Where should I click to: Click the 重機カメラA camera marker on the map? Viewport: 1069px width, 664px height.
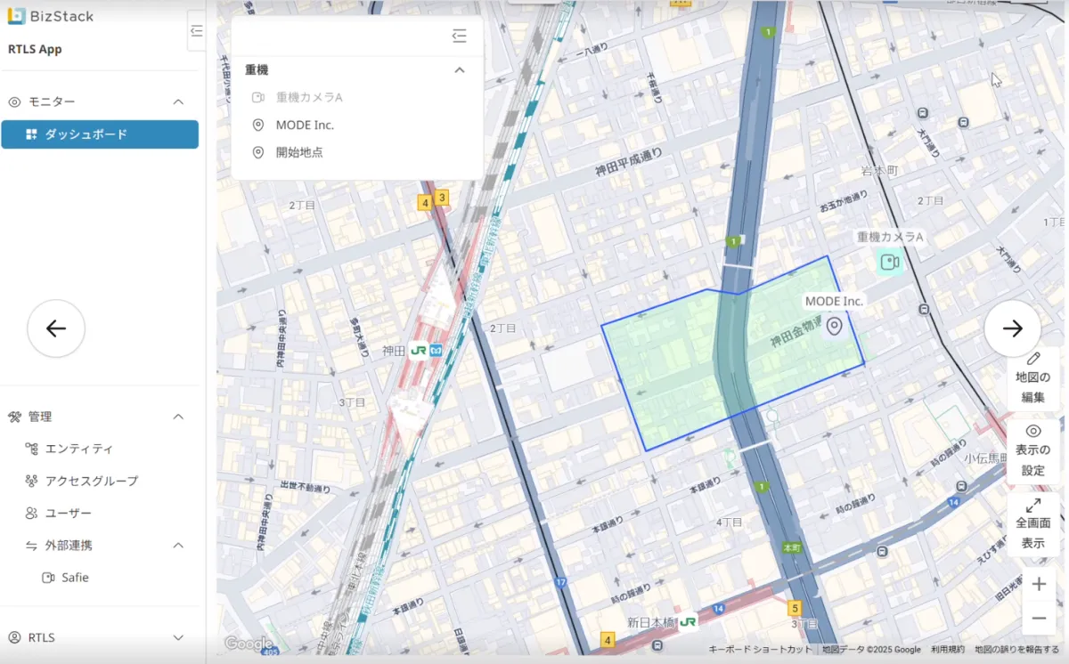point(889,261)
